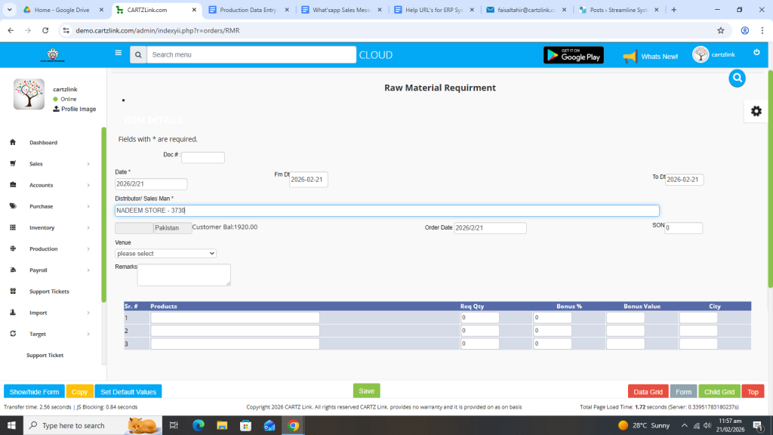Click the green Save button
Image resolution: width=773 pixels, height=435 pixels.
click(366, 390)
